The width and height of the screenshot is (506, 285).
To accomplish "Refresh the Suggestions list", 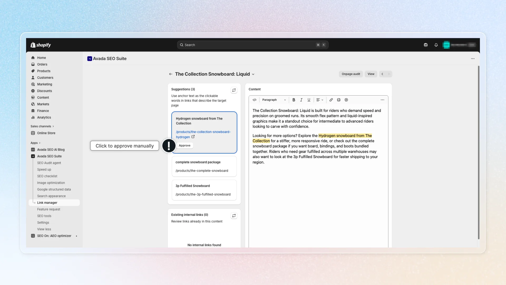I will pos(234,90).
